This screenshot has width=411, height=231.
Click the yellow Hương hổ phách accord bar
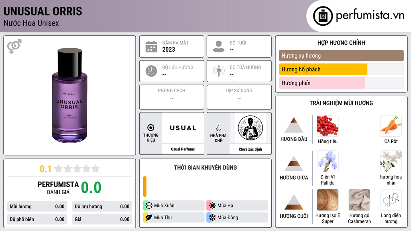pos(323,69)
